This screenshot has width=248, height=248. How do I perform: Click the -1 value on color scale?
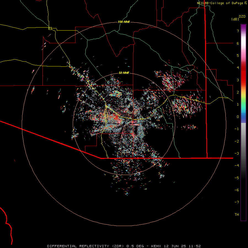[237, 129]
